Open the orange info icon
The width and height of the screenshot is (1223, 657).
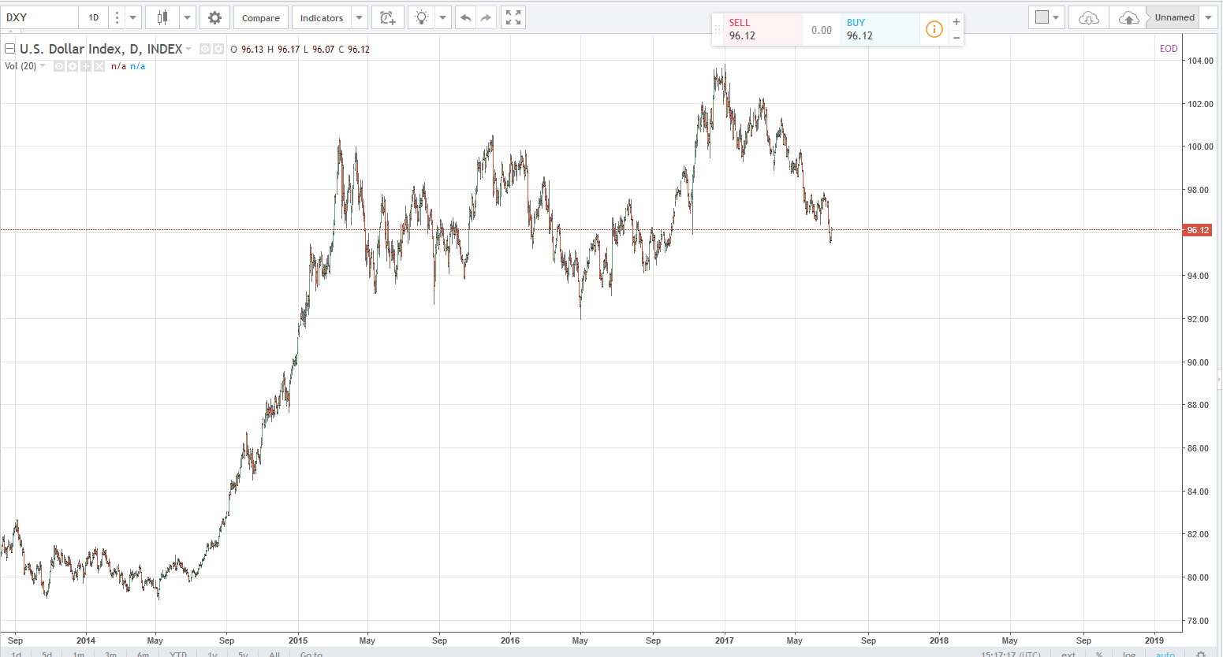click(x=934, y=30)
